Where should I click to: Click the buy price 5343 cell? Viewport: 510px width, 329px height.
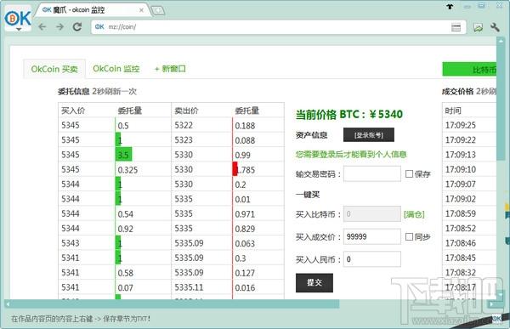(x=71, y=243)
